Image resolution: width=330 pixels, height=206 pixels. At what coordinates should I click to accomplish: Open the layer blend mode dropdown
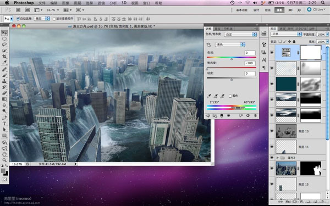click(286, 34)
